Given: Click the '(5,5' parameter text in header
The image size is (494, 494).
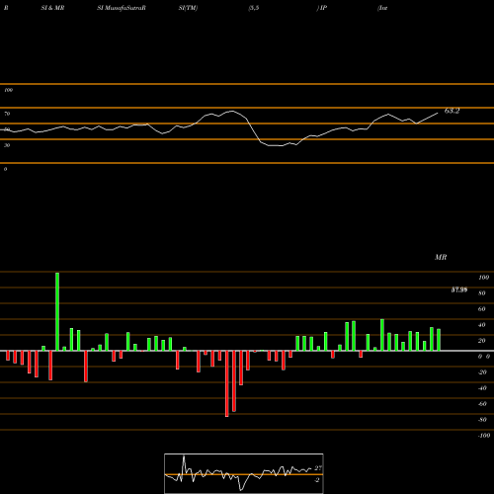Looking at the screenshot, I should click(x=254, y=8).
